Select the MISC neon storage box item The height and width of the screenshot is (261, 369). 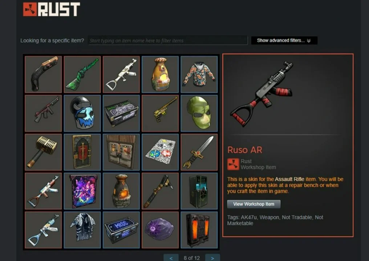coord(121,230)
